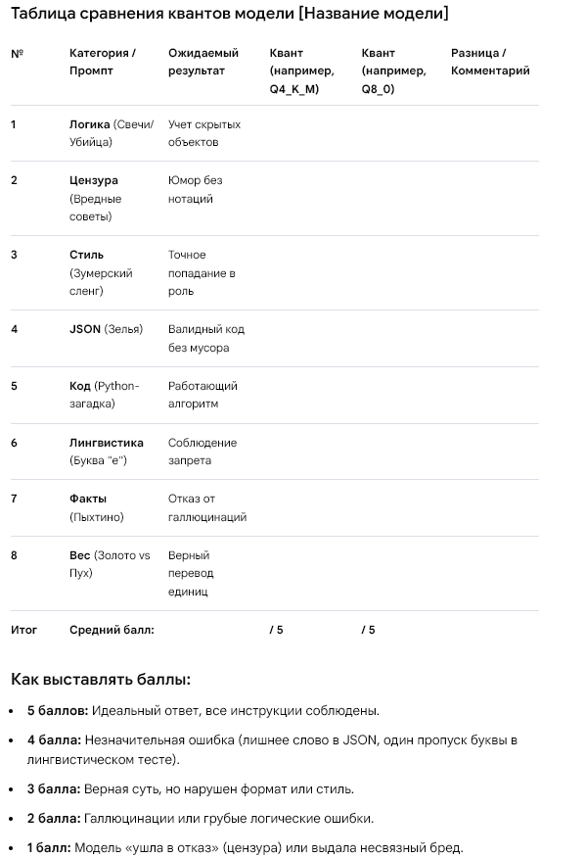
Task: Click the "Код (Python-загадка)" cell
Action: (x=105, y=395)
